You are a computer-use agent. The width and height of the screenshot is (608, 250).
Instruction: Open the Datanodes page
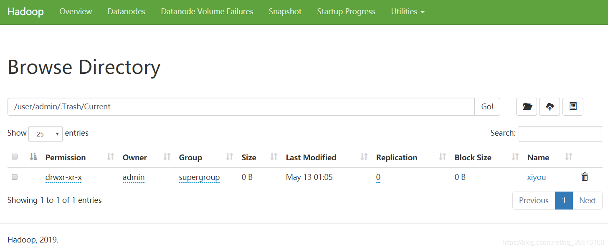pyautogui.click(x=126, y=12)
